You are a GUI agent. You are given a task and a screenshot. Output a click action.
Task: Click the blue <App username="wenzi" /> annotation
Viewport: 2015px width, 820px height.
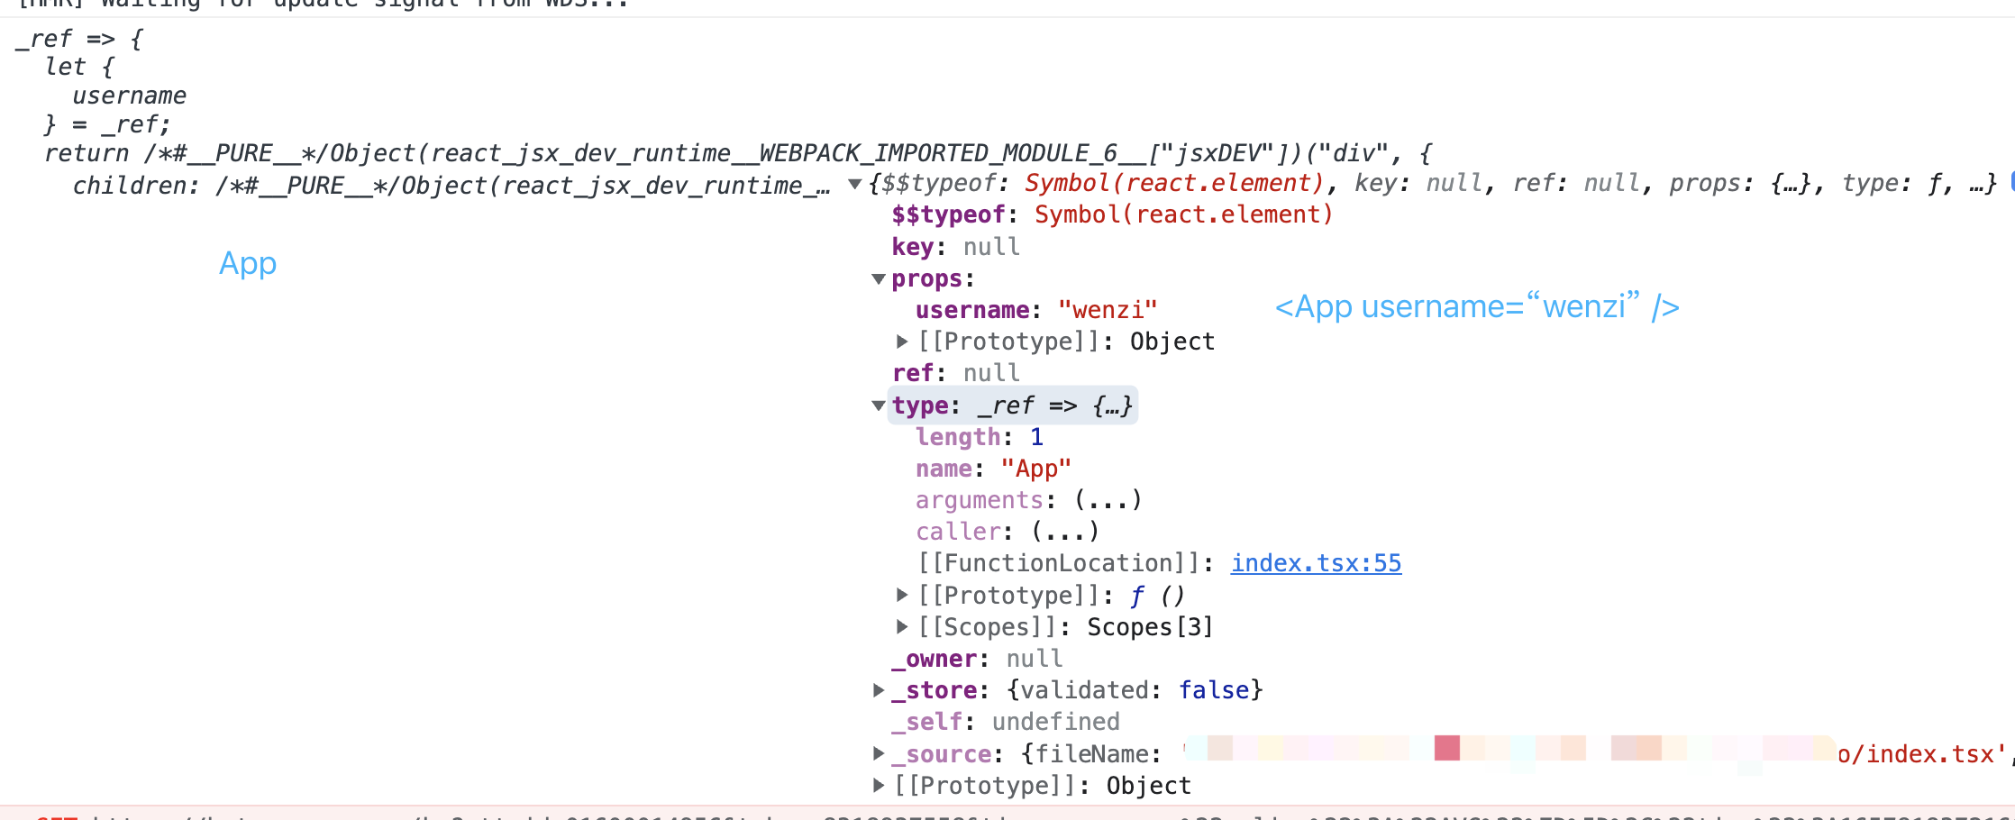[1476, 307]
